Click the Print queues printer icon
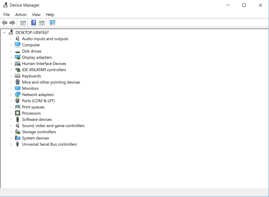 (17, 107)
